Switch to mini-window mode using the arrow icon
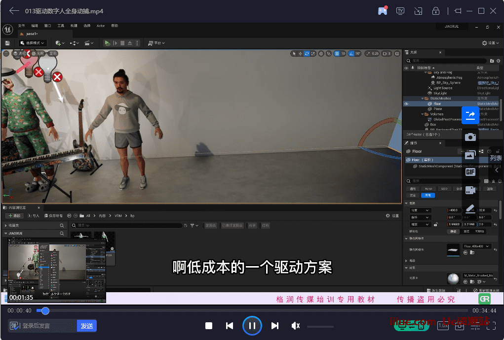The image size is (504, 340). pos(418,11)
